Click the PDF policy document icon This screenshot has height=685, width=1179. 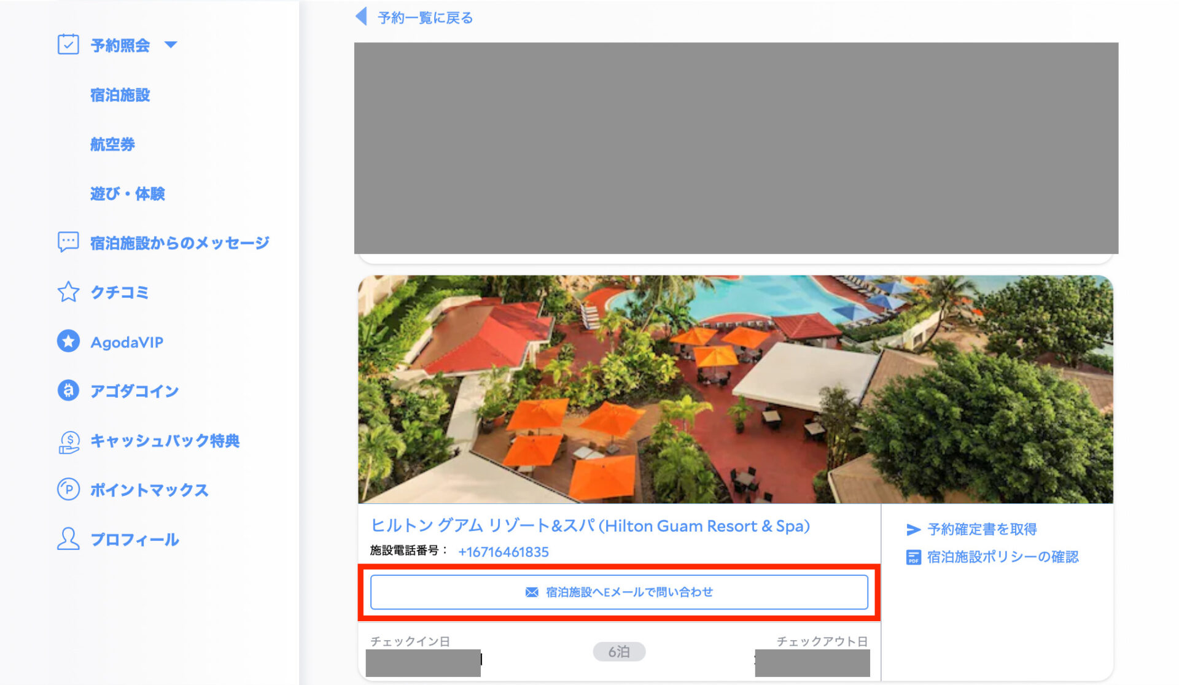(913, 557)
